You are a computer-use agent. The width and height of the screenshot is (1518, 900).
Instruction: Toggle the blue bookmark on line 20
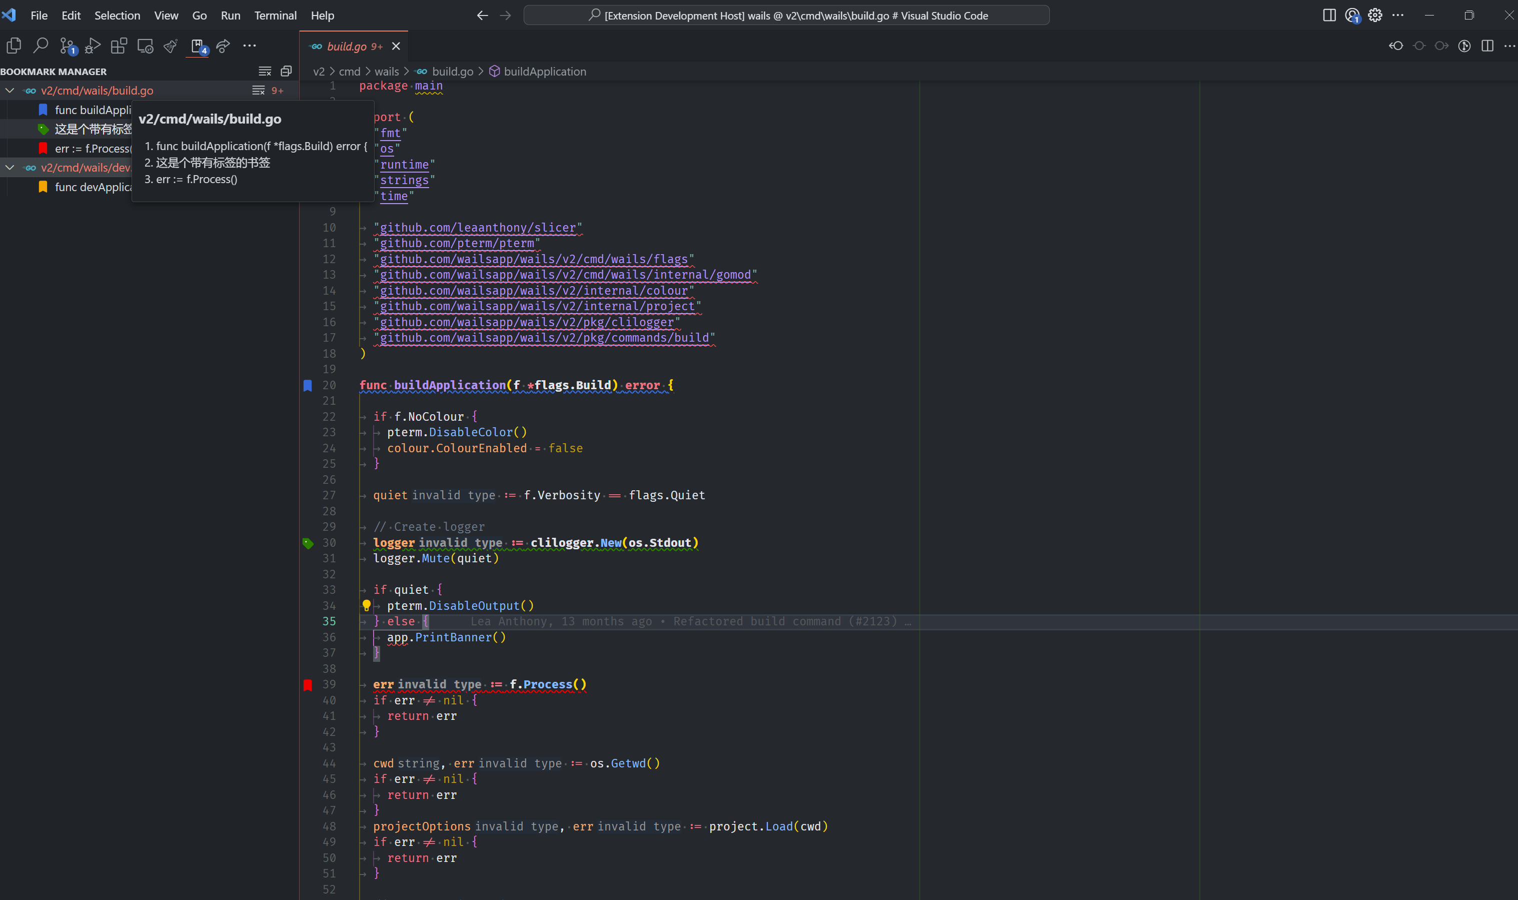coord(308,385)
